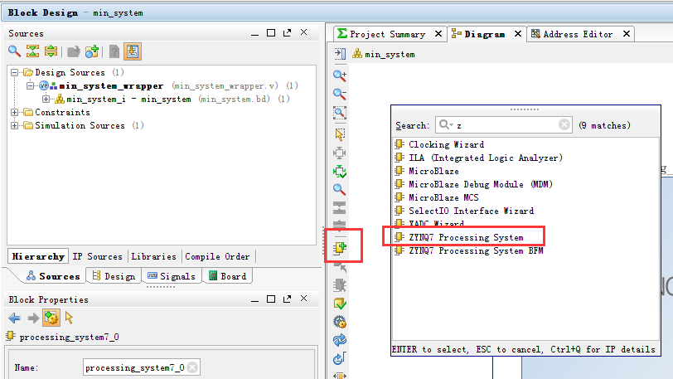Collapse the Design Sources tree node
Screen dimensions: 673x379
click(x=15, y=73)
